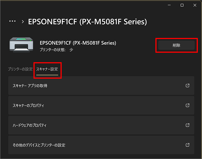
Task: Click the external-link icon for その他のデバイスとプリンターの設定
Action: 187,145
